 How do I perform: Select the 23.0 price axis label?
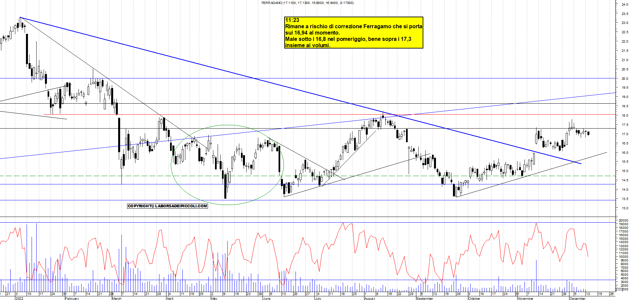point(625,23)
